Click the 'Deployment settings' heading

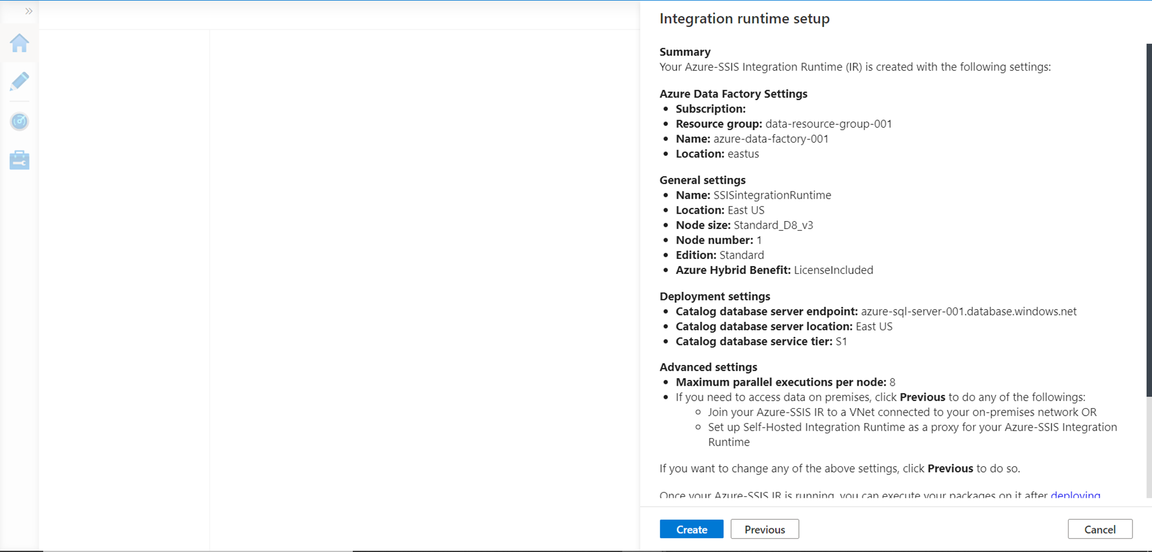714,296
